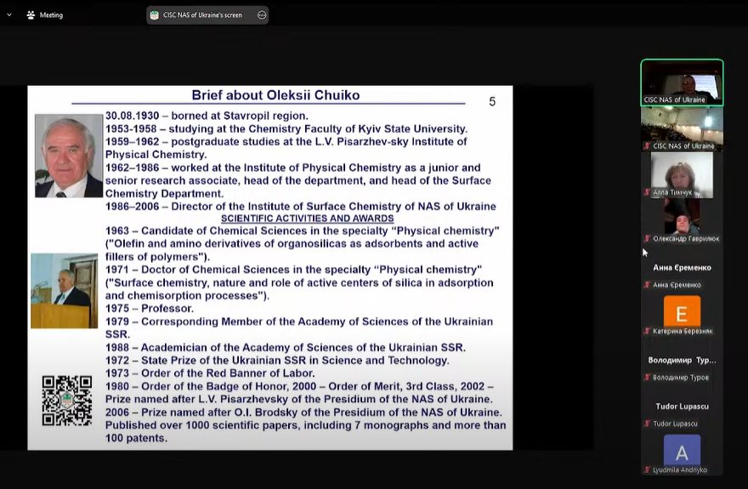748x489 pixels.
Task: Click the podium photo on the slide
Action: (65, 291)
